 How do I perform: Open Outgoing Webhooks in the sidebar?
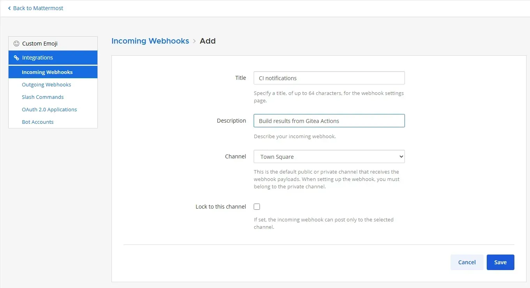point(46,84)
